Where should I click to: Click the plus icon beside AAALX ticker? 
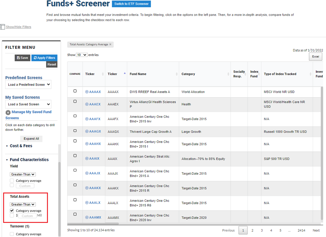point(87,203)
